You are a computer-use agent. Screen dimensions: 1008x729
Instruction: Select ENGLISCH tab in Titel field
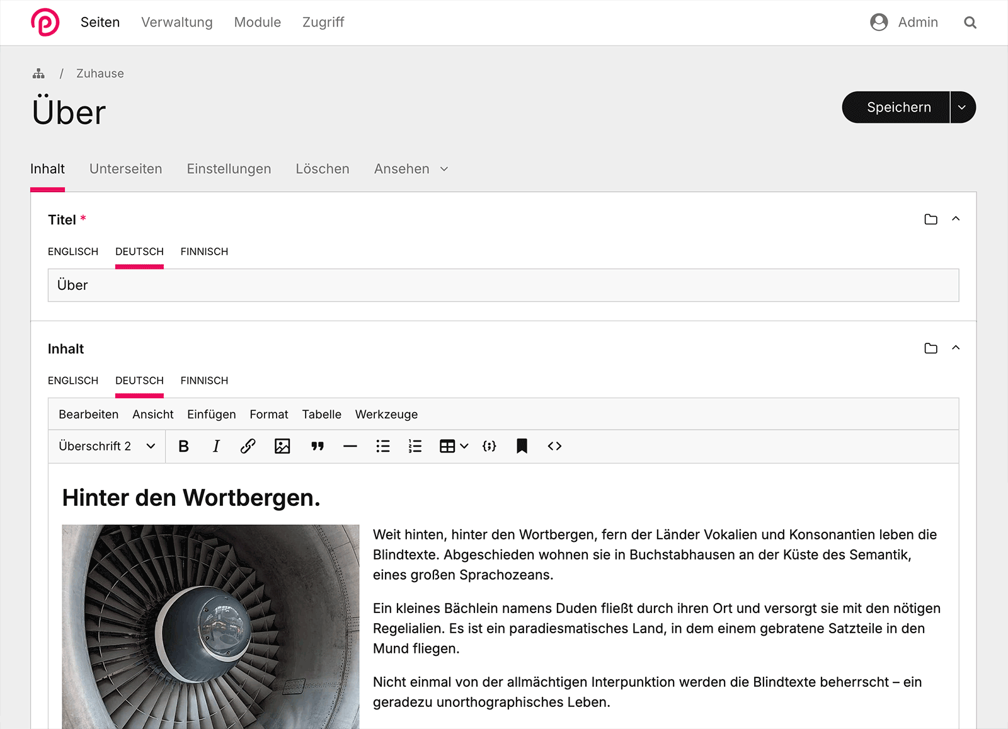point(73,251)
